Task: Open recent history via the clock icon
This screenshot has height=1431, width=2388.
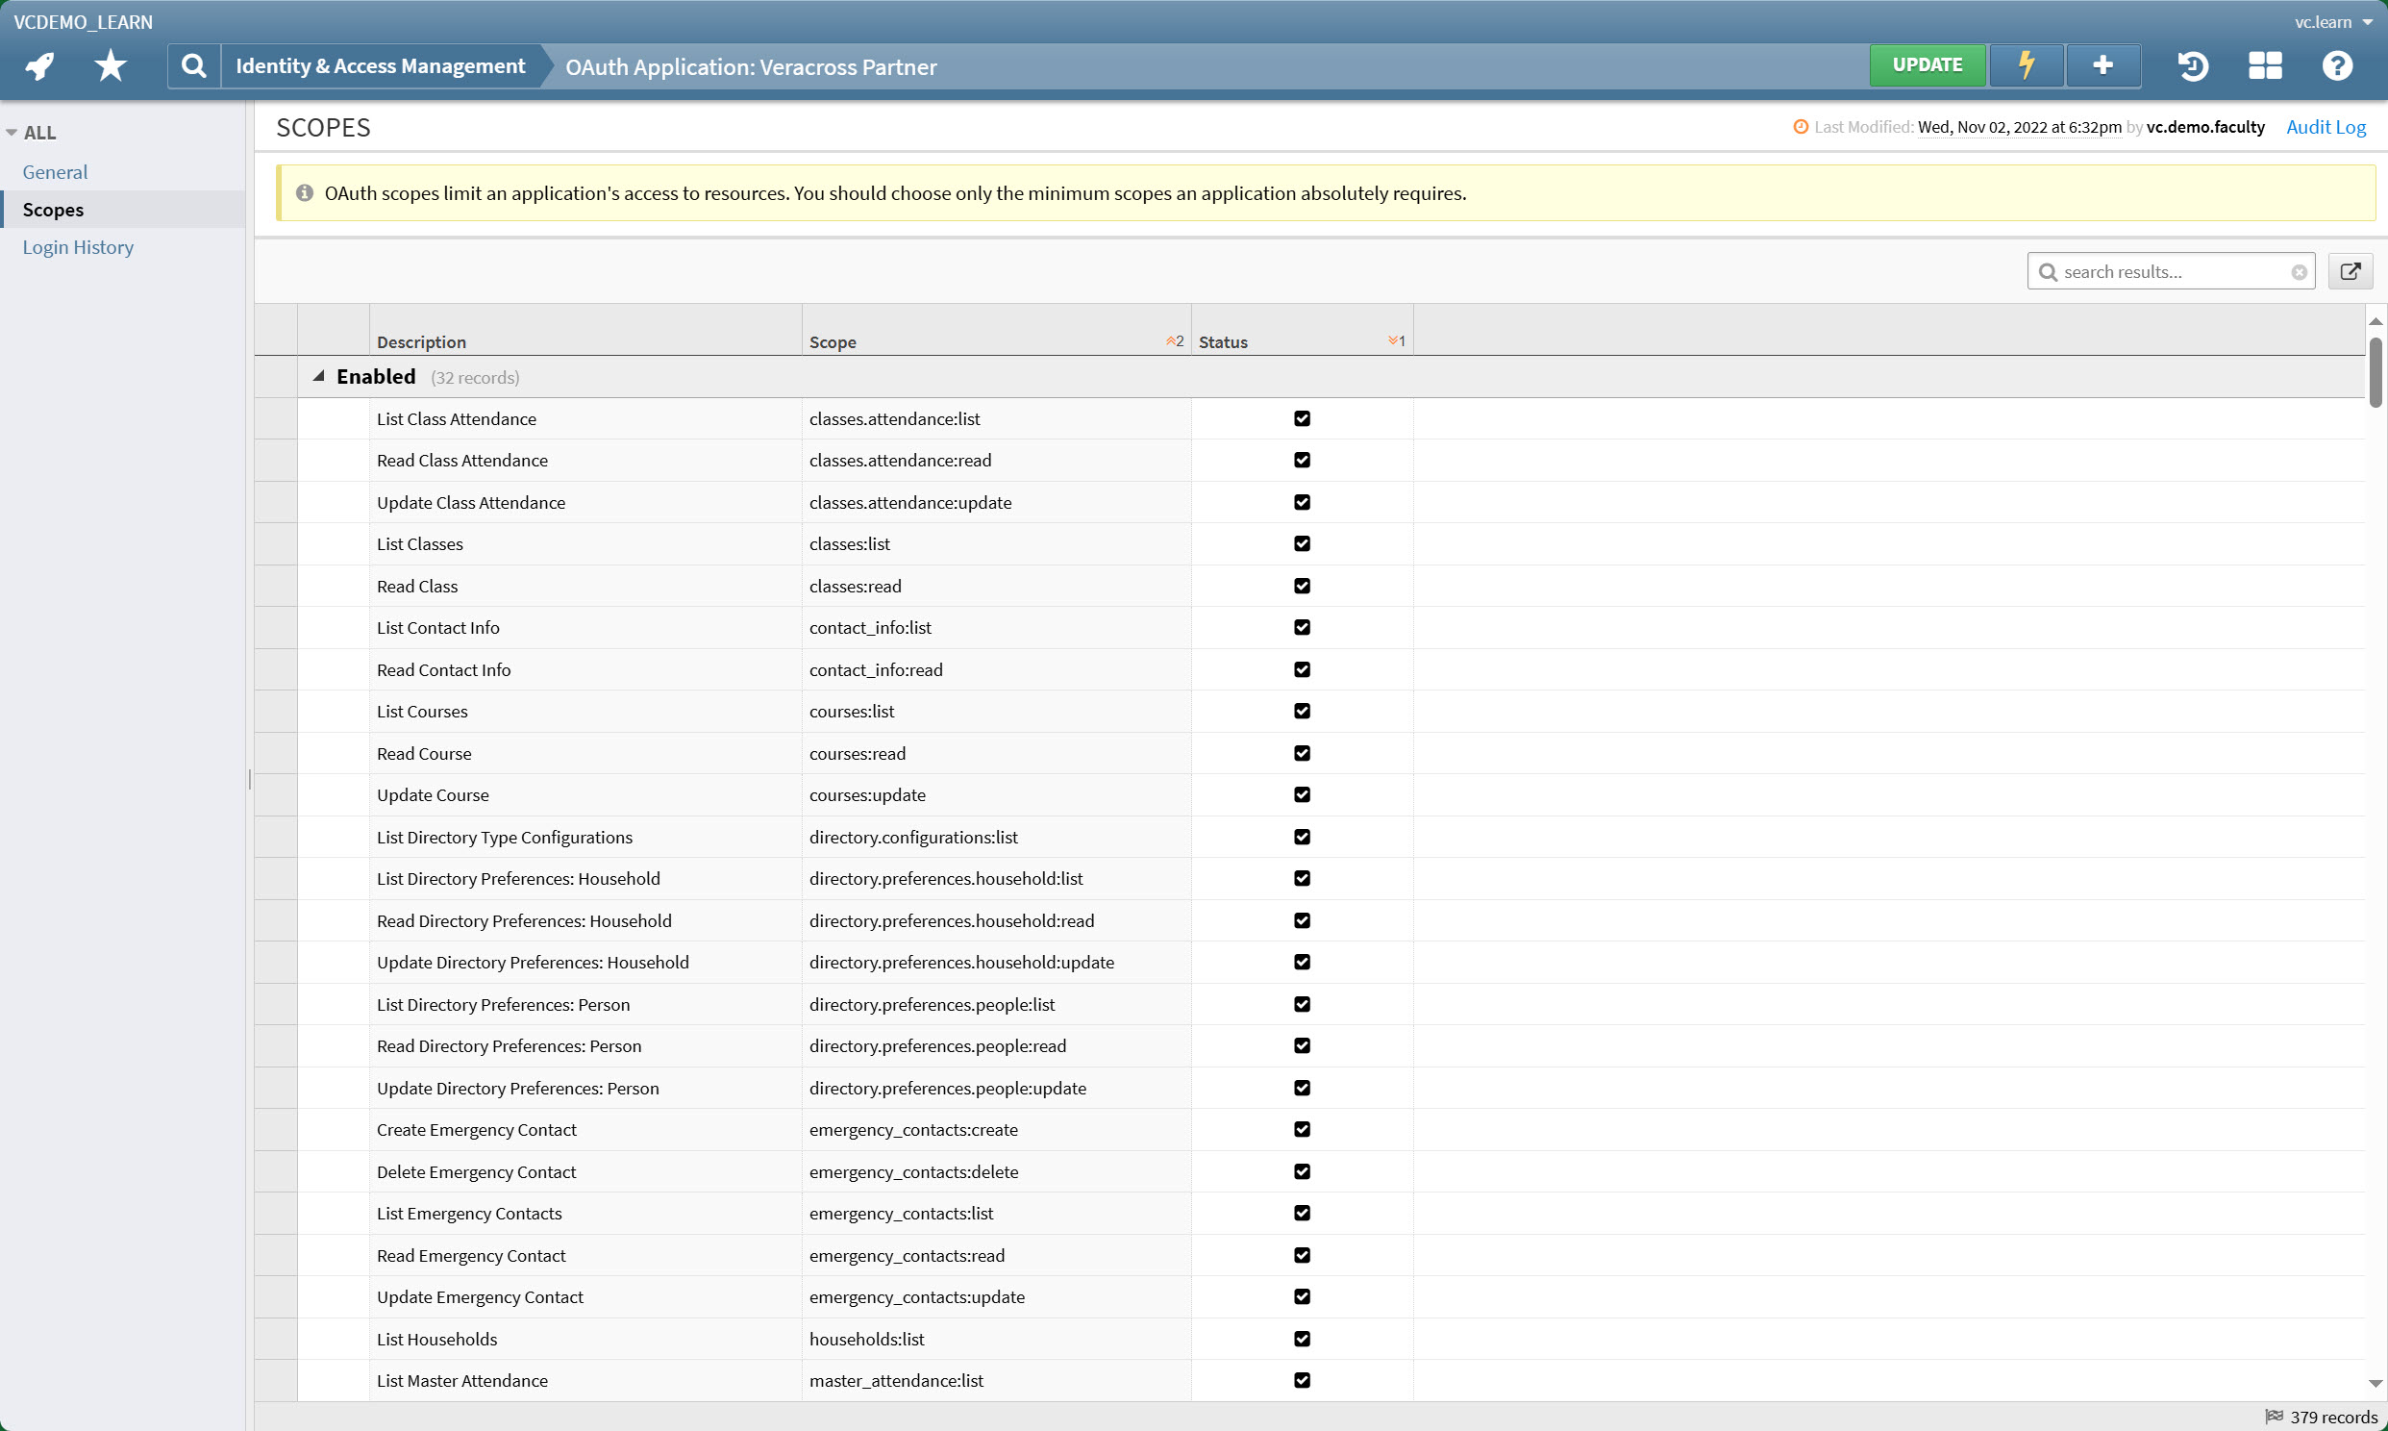Action: coord(2192,64)
